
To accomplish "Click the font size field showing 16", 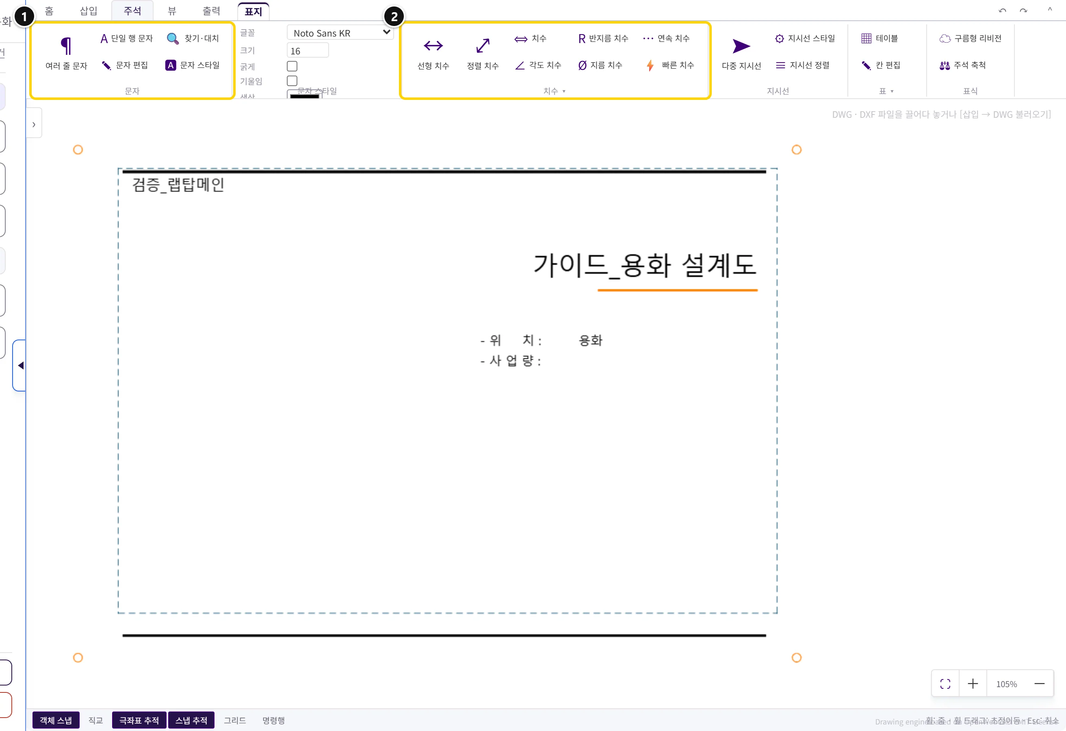I will point(308,50).
